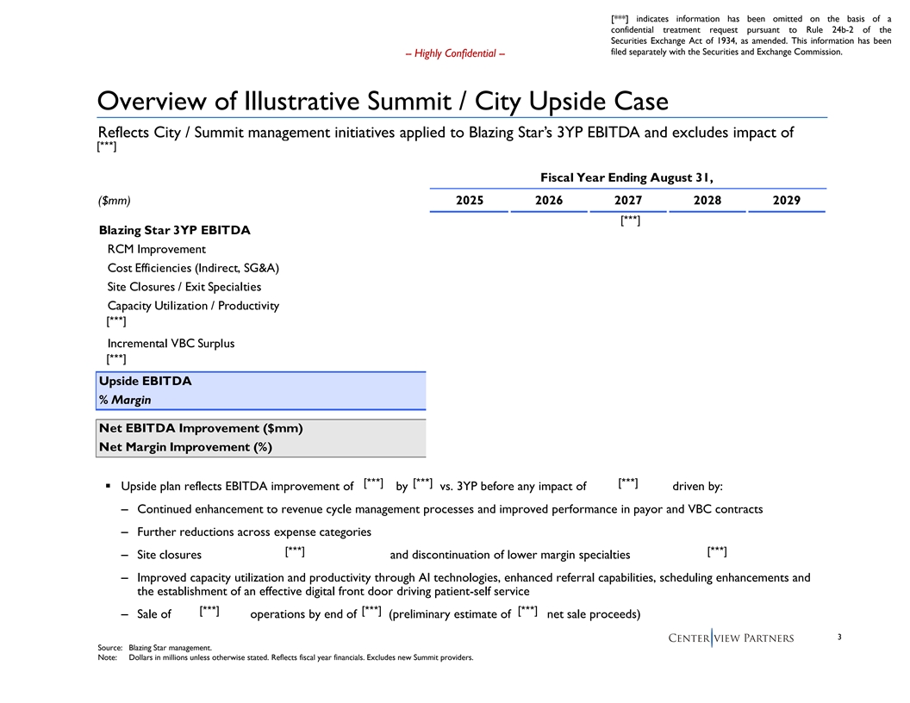Click the "Site closures" sub-bullet text
This screenshot has width=910, height=703.
170,555
